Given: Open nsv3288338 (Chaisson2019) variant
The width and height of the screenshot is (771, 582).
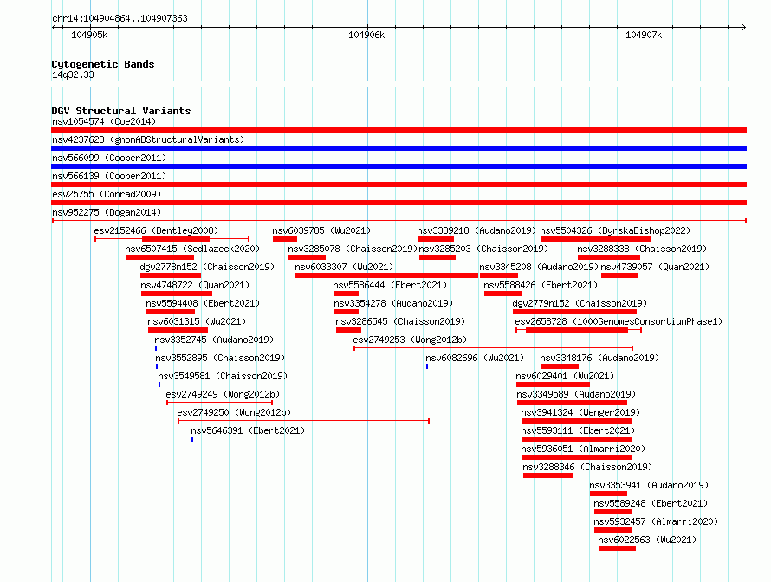Looking at the screenshot, I should coord(642,249).
